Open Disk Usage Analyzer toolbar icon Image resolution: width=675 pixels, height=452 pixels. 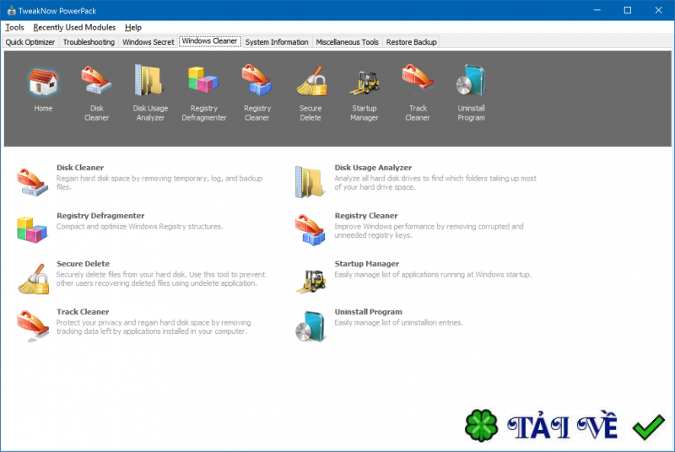coord(150,80)
